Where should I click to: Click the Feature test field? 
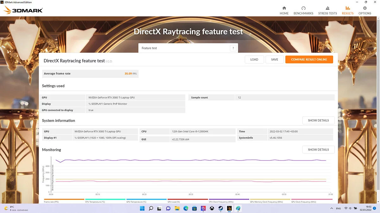tap(188, 48)
